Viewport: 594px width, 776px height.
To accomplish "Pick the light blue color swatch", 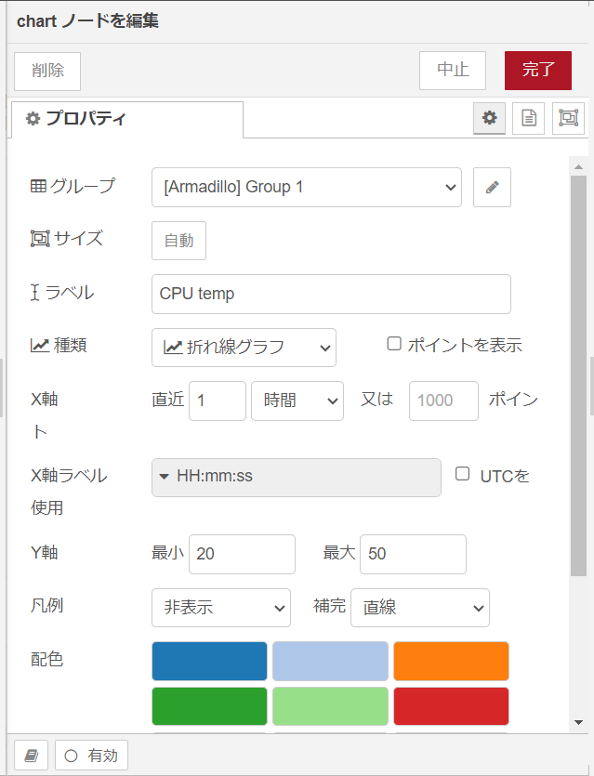I will 330,661.
